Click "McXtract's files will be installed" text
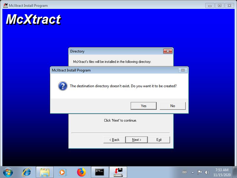 click(x=112, y=62)
